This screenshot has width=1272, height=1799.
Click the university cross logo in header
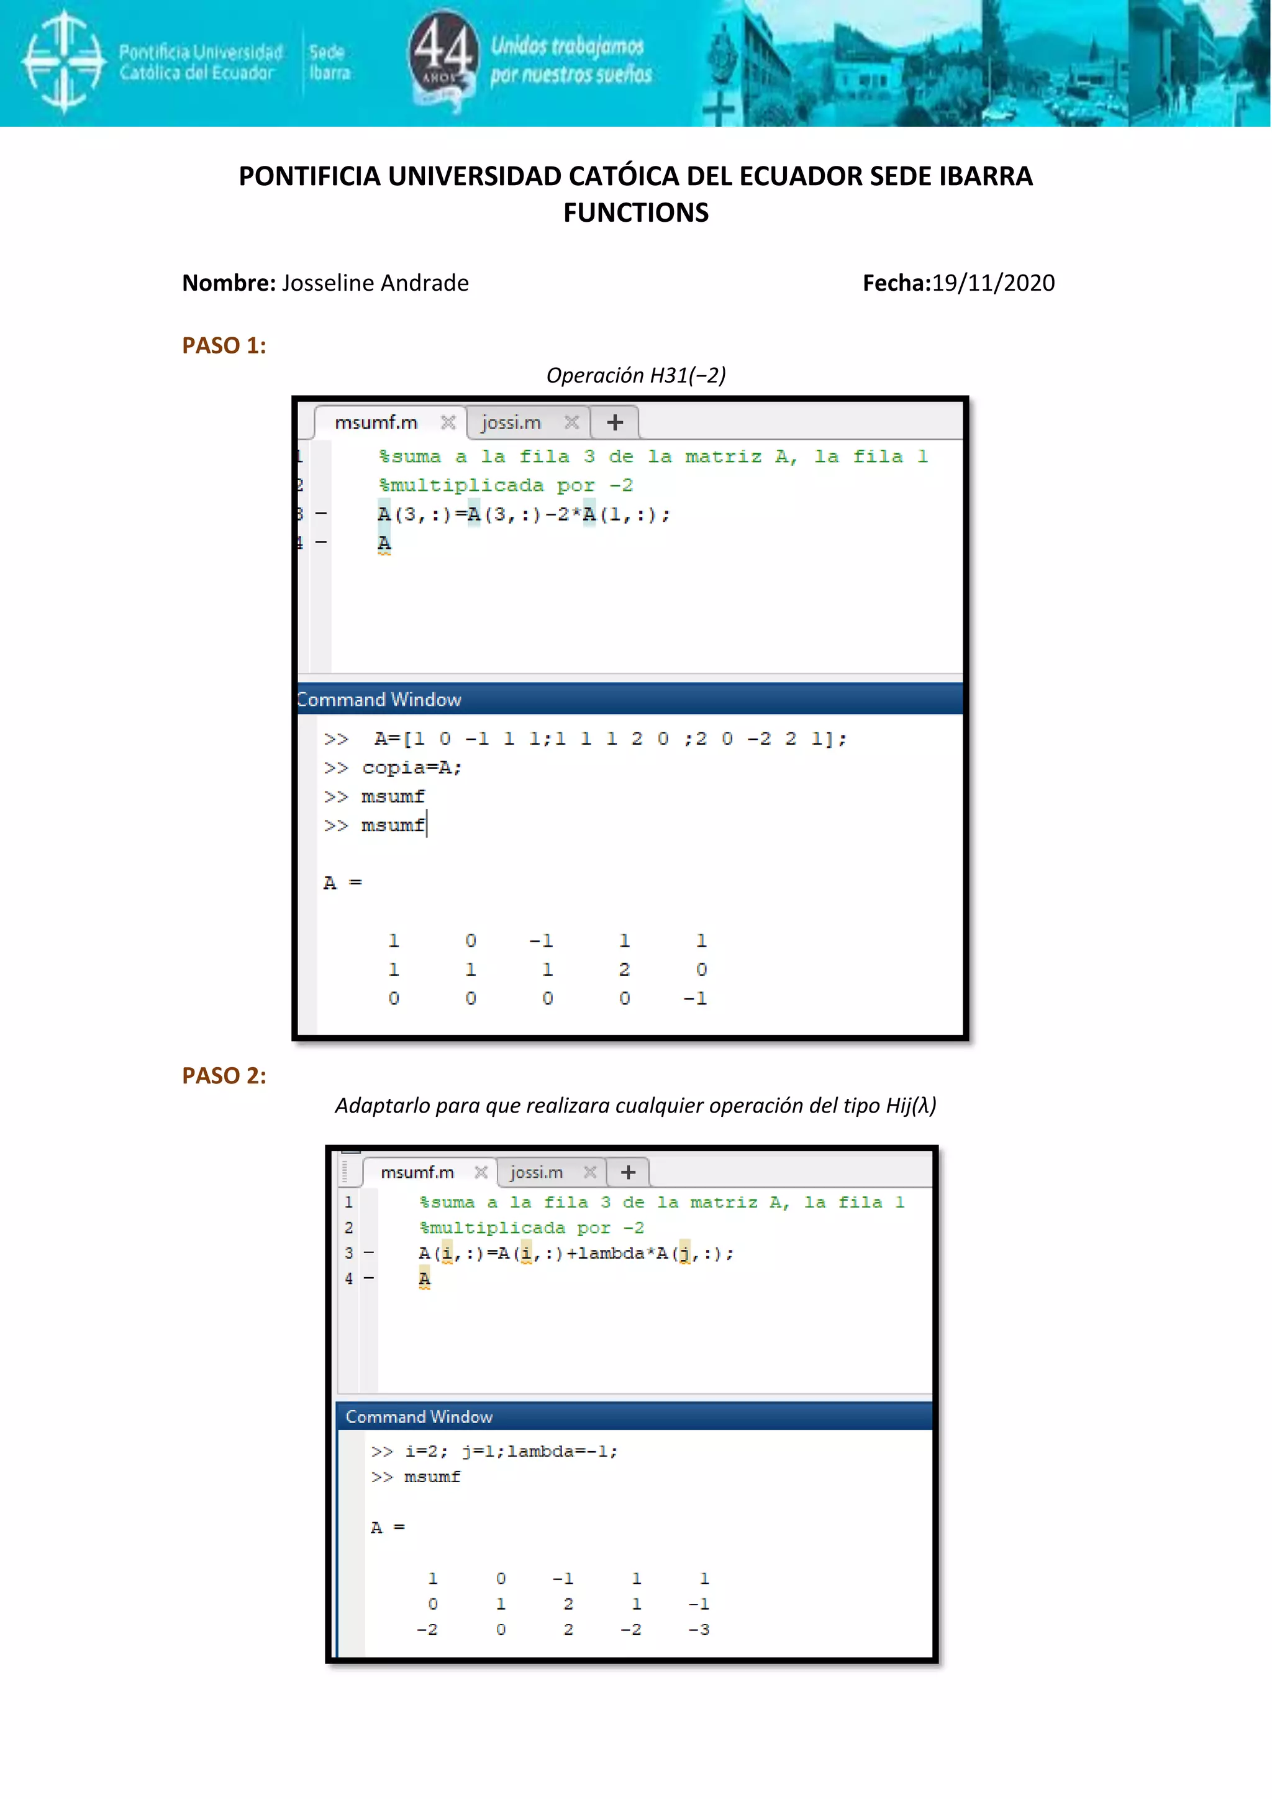pos(63,61)
